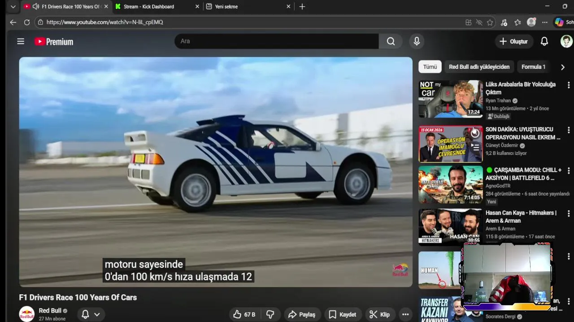Toggle tracking prevention crossed-eye icon

(x=479, y=22)
